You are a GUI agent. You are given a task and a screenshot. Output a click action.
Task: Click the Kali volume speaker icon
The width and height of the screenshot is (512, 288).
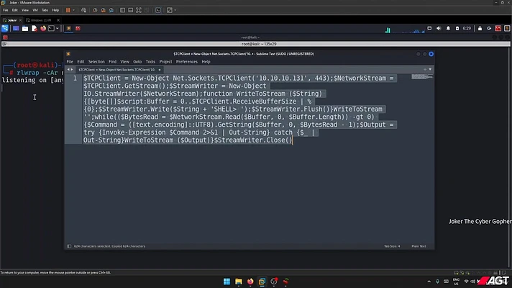pos(439,29)
